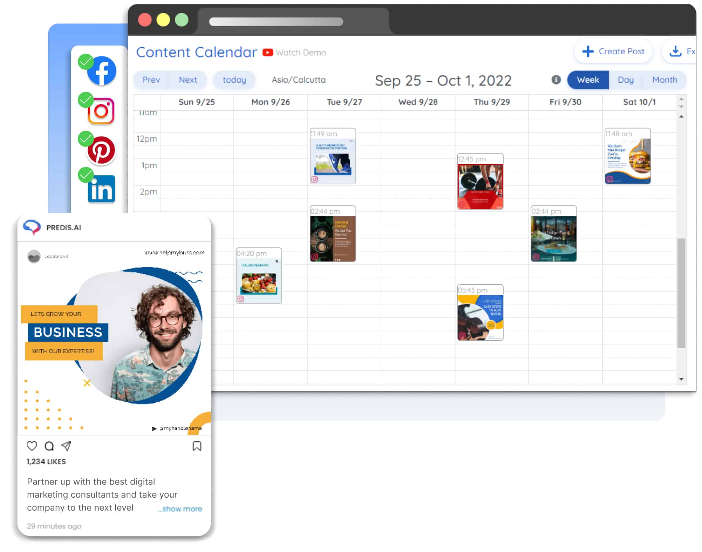The height and width of the screenshot is (552, 702).
Task: Click the Day view toggle
Action: [x=626, y=79]
